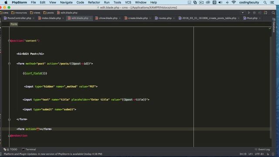Click the PhpStorm update notification message
The image size is (279, 157).
(53, 154)
